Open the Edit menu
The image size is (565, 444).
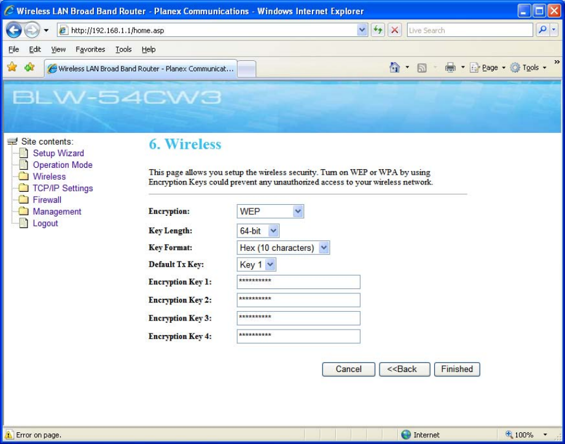[x=35, y=49]
